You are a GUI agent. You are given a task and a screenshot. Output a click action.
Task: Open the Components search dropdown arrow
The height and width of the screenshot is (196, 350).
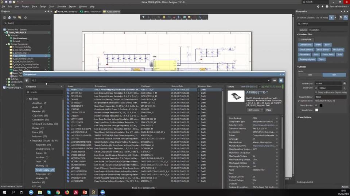tap(269, 81)
